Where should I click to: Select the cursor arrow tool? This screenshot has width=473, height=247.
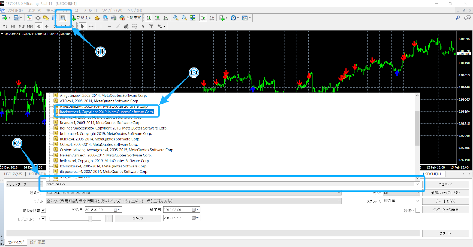82,26
